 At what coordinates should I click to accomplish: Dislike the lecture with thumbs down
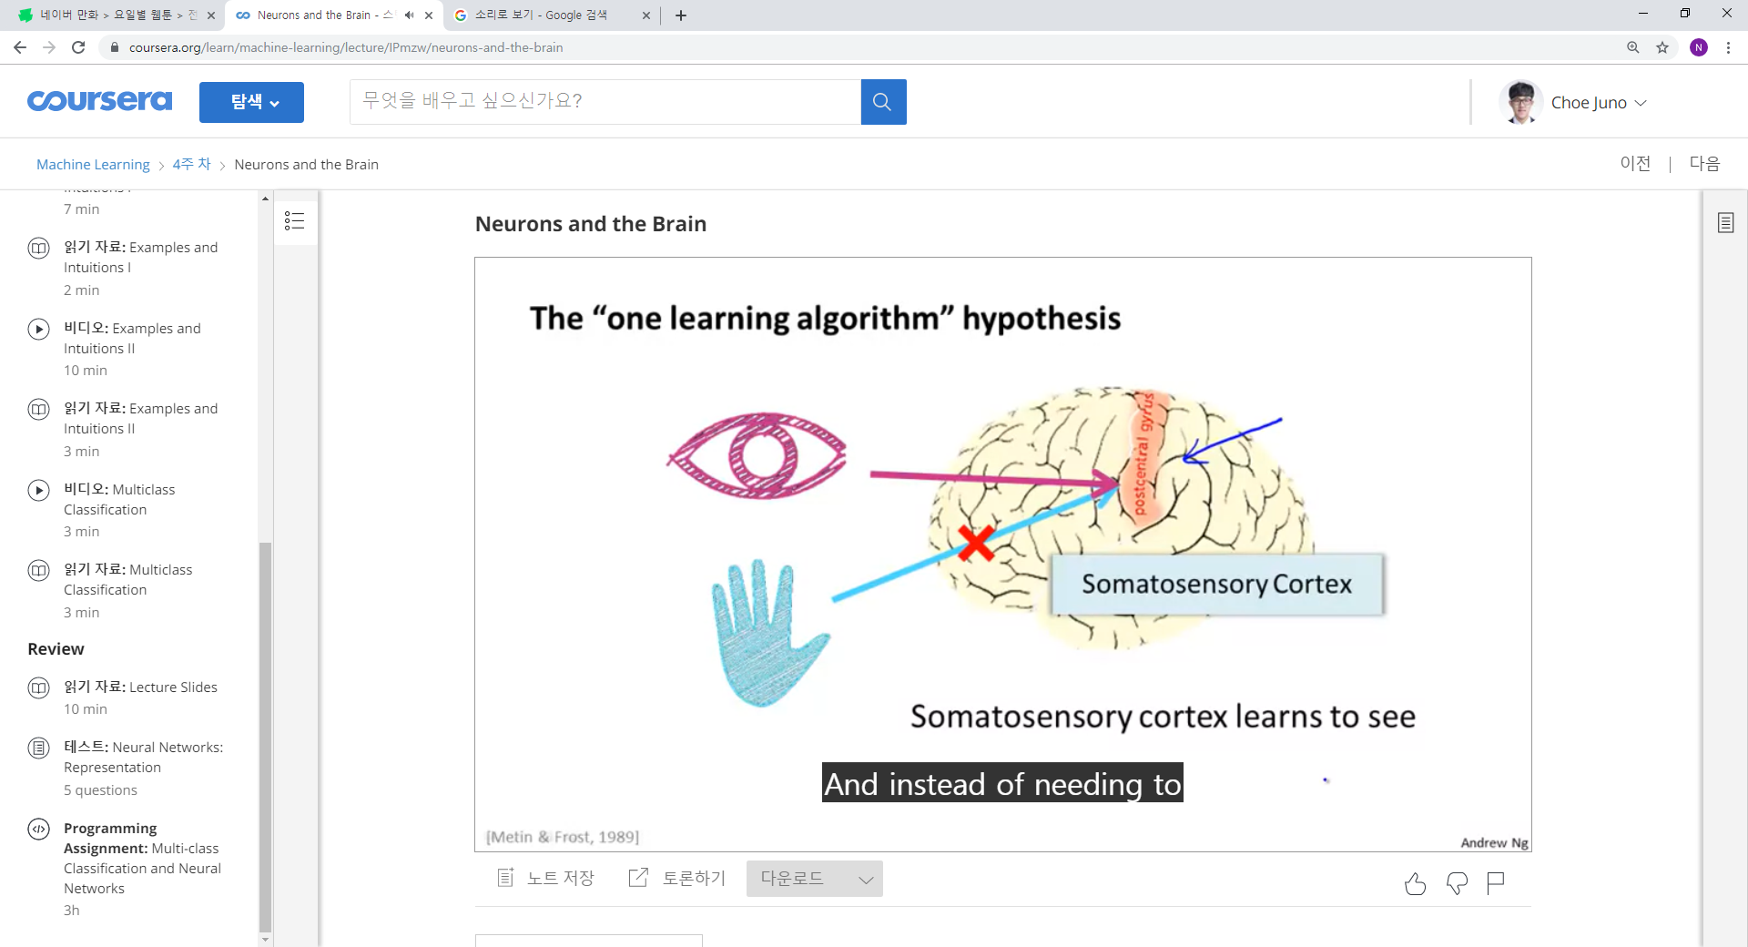click(x=1457, y=882)
